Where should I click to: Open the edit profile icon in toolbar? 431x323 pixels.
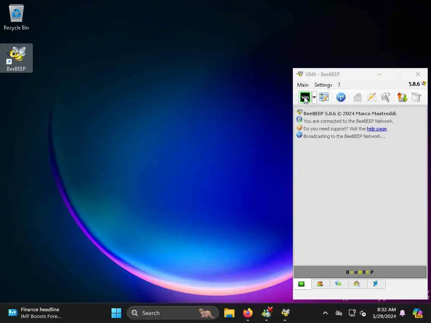[324, 97]
